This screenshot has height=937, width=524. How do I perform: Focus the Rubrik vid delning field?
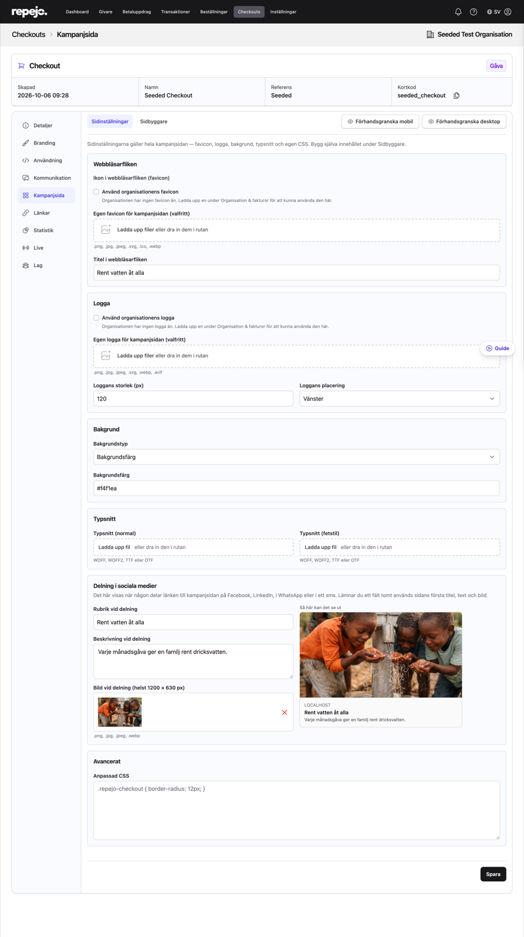tap(194, 622)
